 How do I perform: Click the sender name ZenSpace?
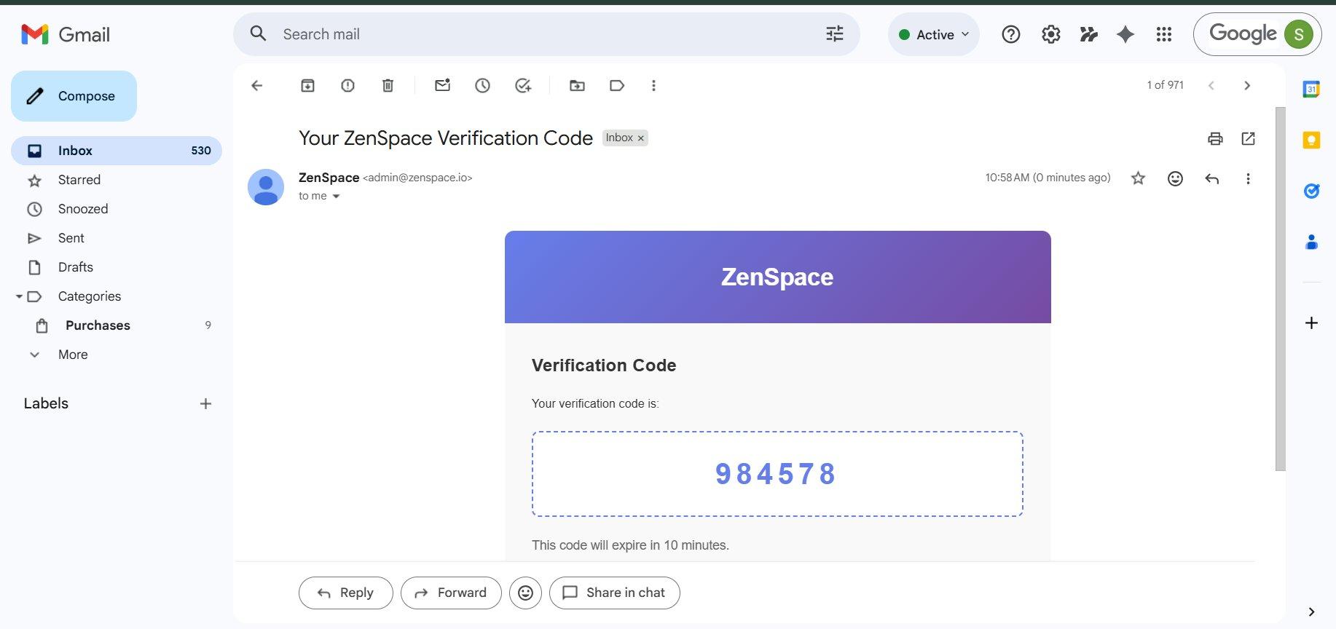point(329,178)
